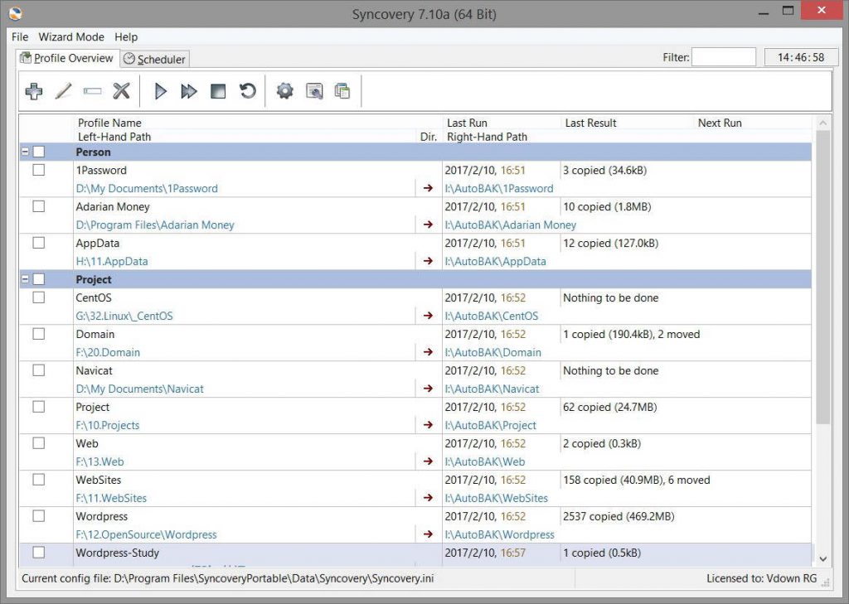849x604 pixels.
Task: Click the copy profiles toolbar icon
Action: pyautogui.click(x=342, y=91)
